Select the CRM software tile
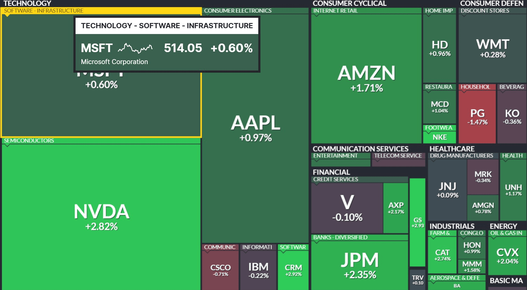Viewport: 527px width, 290px height. [293, 270]
